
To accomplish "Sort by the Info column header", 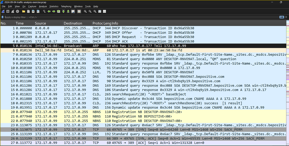I will (199, 23).
